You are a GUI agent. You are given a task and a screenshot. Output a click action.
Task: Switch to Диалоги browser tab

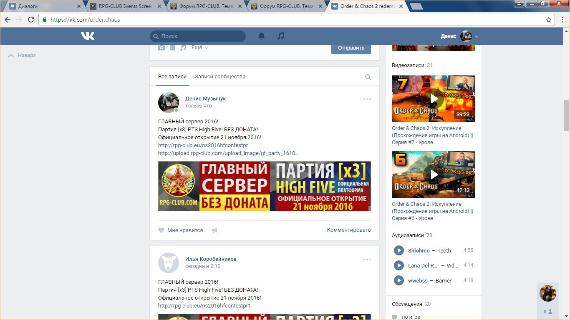[44, 6]
